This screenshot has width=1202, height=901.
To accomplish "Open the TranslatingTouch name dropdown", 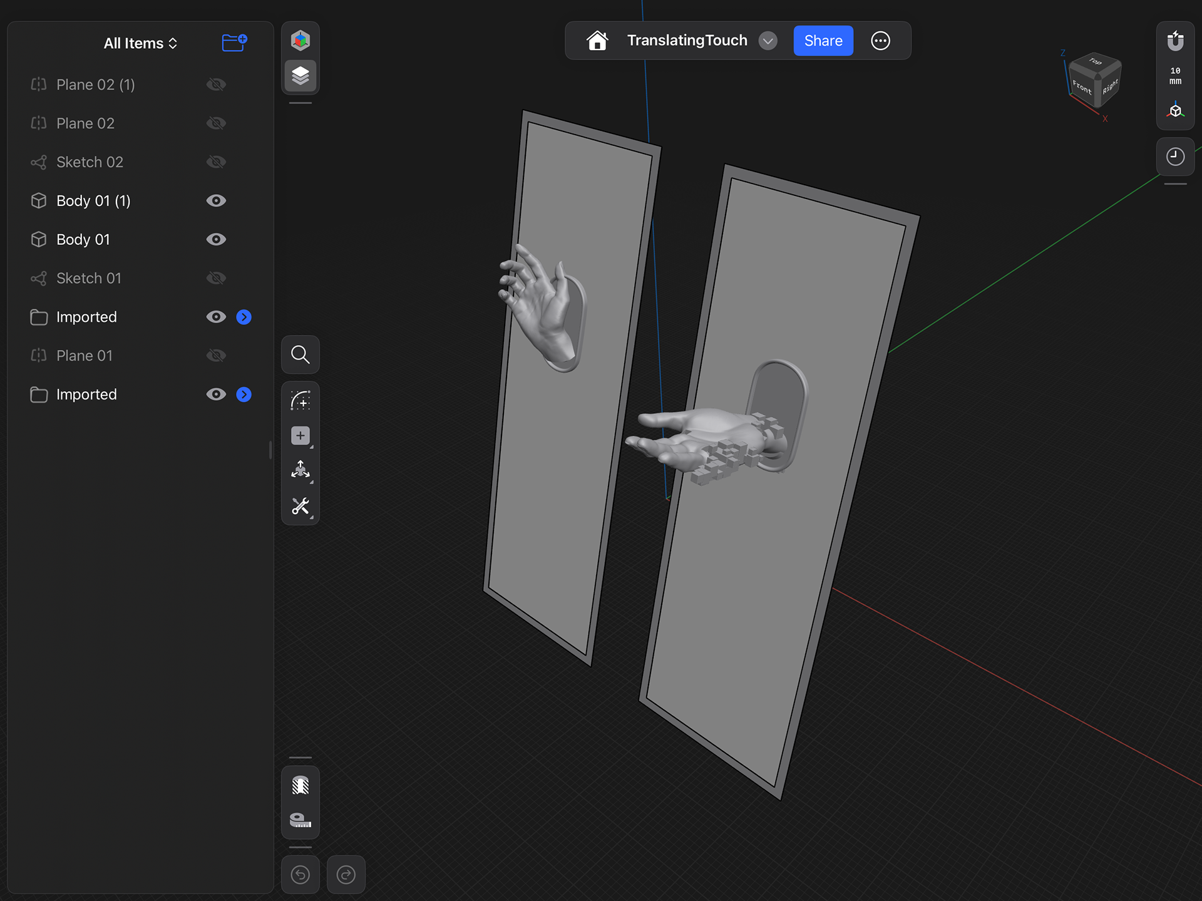I will click(768, 41).
